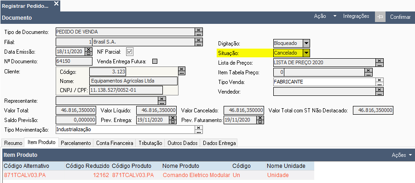Select the Item Produto tab
The width and height of the screenshot is (415, 183).
[41, 142]
